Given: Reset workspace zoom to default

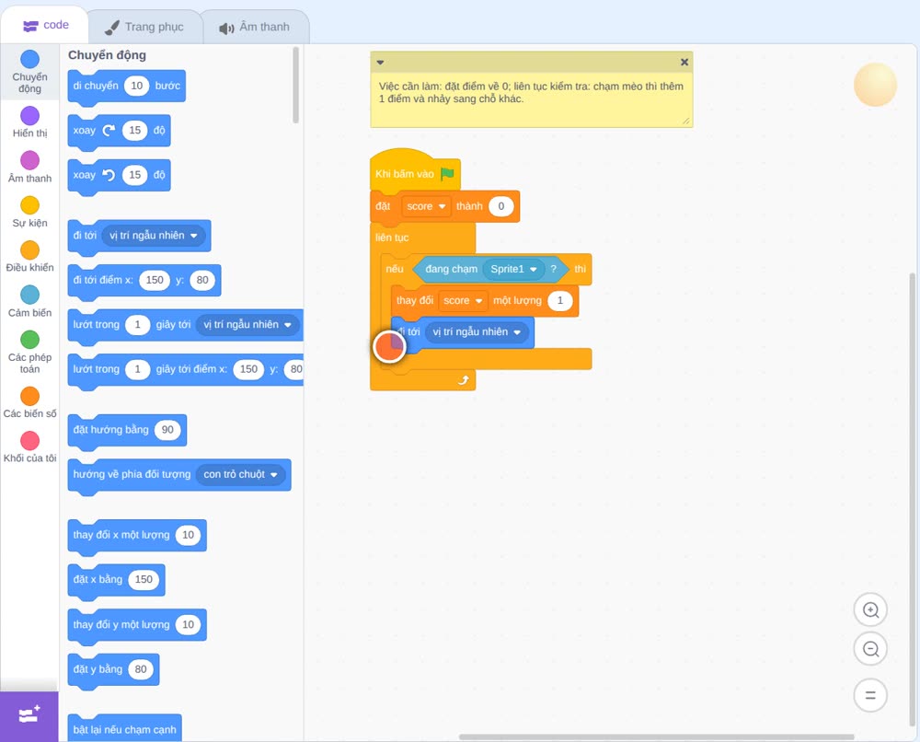Looking at the screenshot, I should click(870, 696).
